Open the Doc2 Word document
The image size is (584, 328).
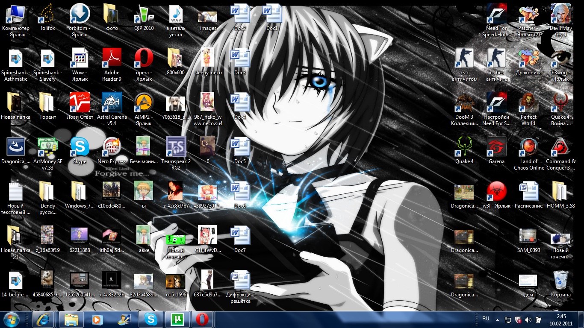point(240,14)
